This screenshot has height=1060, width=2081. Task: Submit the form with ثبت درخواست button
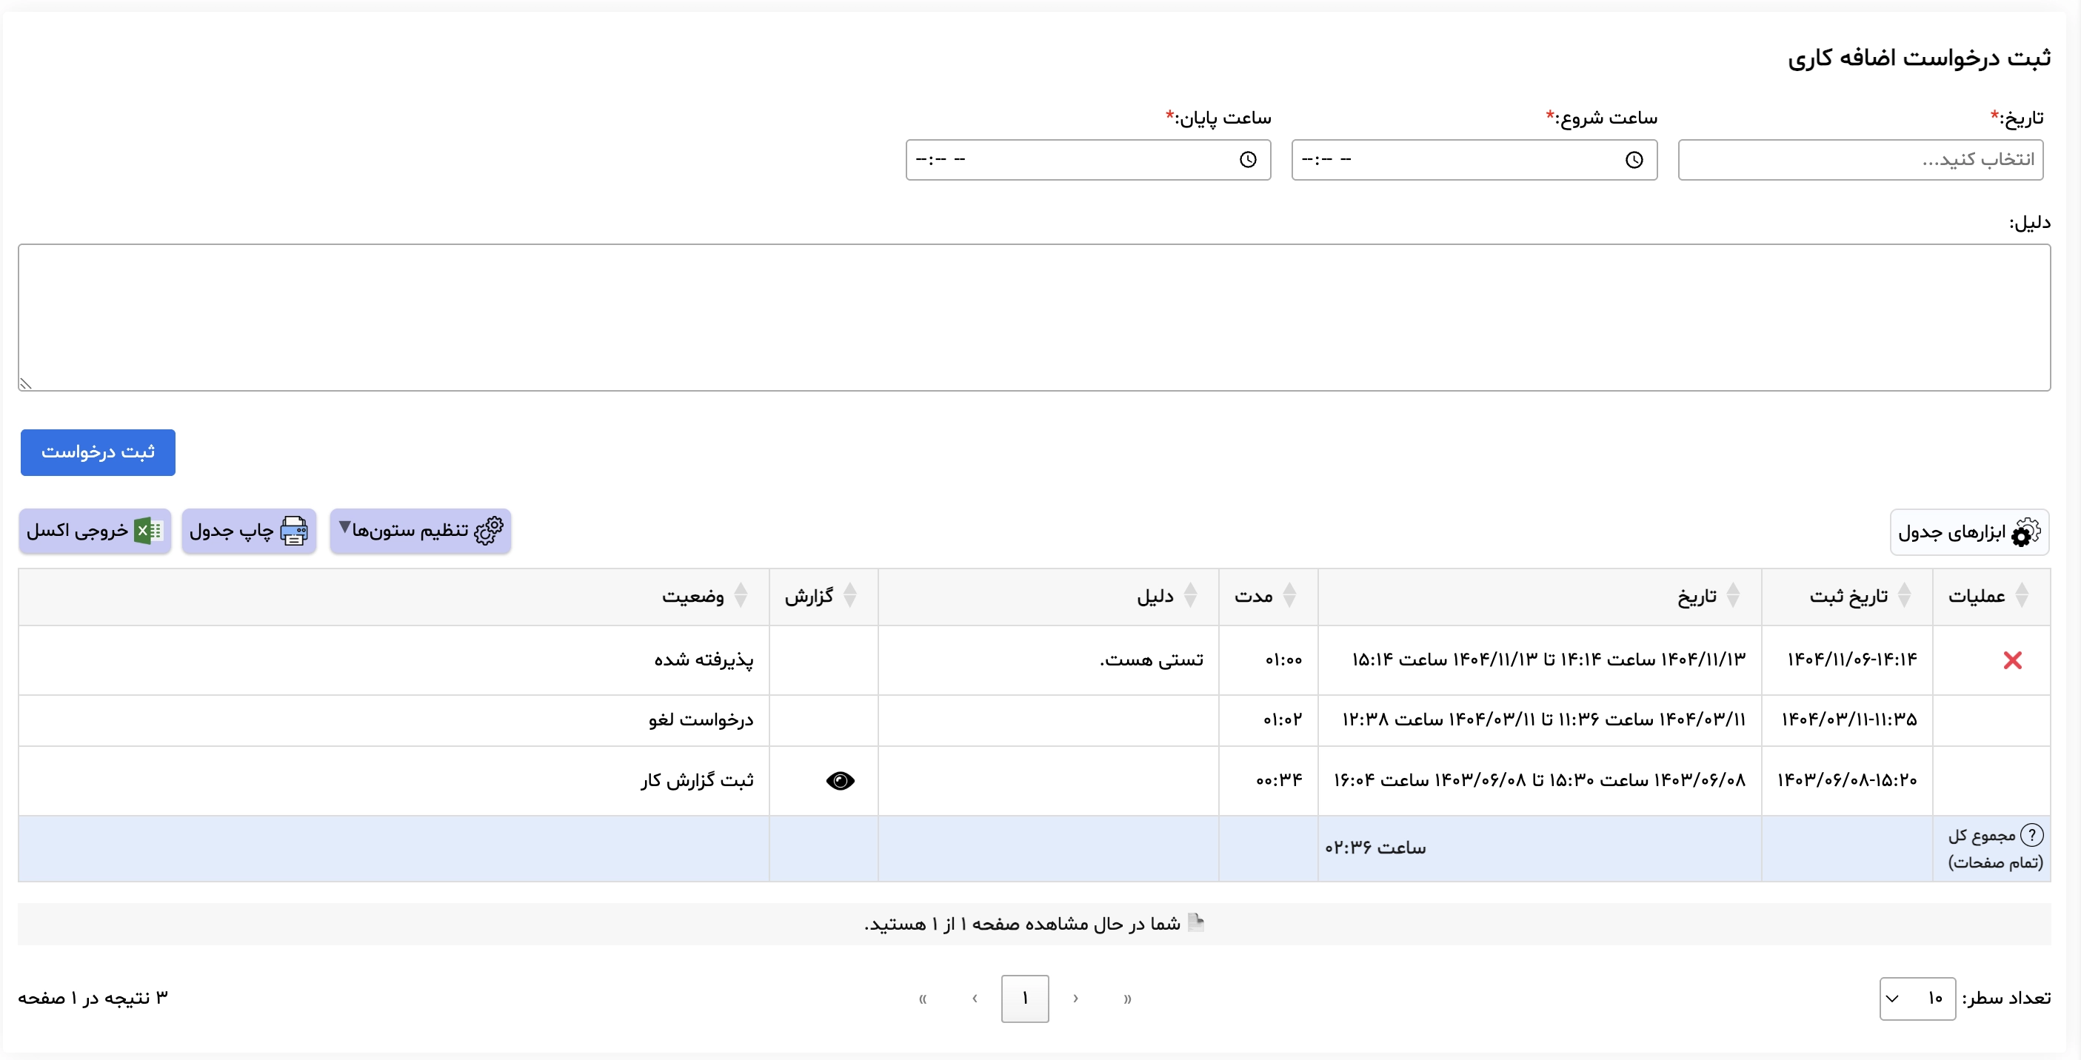(x=97, y=452)
